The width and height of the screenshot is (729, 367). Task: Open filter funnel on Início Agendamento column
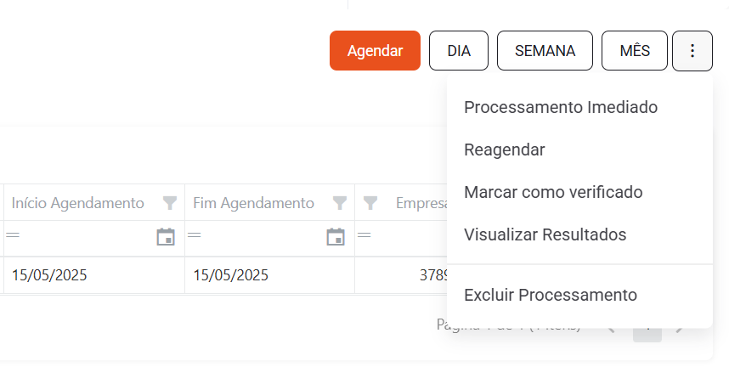point(170,203)
